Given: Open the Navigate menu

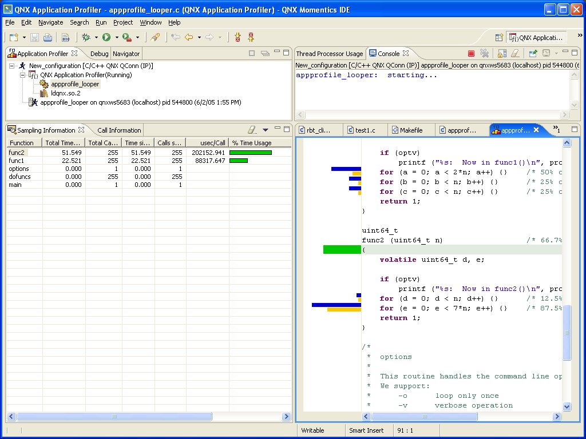Looking at the screenshot, I should [50, 22].
